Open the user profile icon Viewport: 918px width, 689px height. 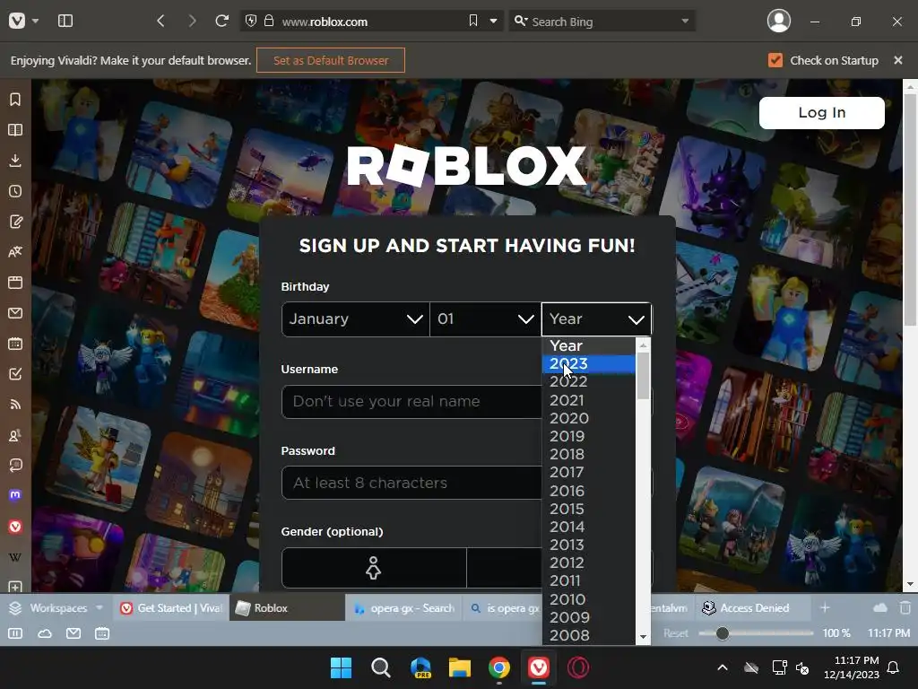(x=779, y=22)
